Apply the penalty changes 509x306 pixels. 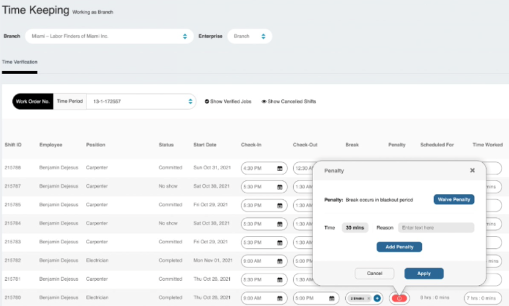424,273
